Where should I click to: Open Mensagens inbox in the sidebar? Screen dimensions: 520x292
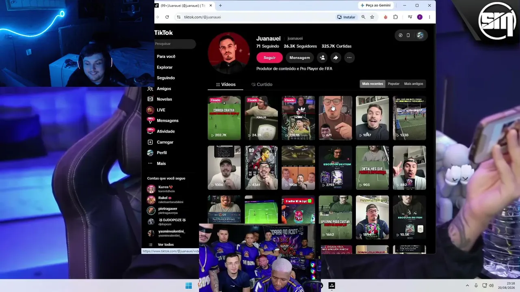[x=168, y=120]
